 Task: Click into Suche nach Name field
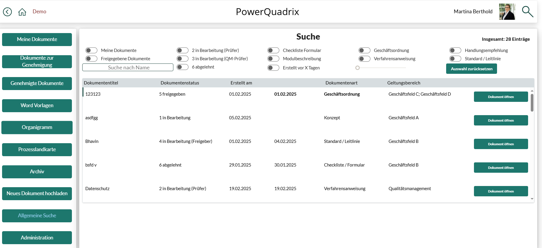128,67
